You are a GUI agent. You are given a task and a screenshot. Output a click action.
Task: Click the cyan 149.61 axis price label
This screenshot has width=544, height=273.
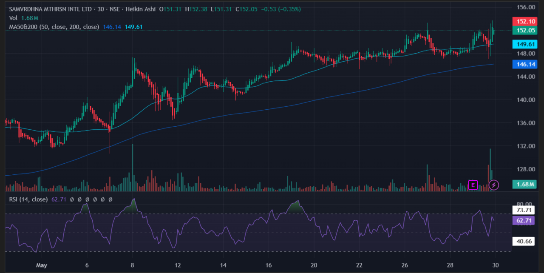click(x=526, y=44)
